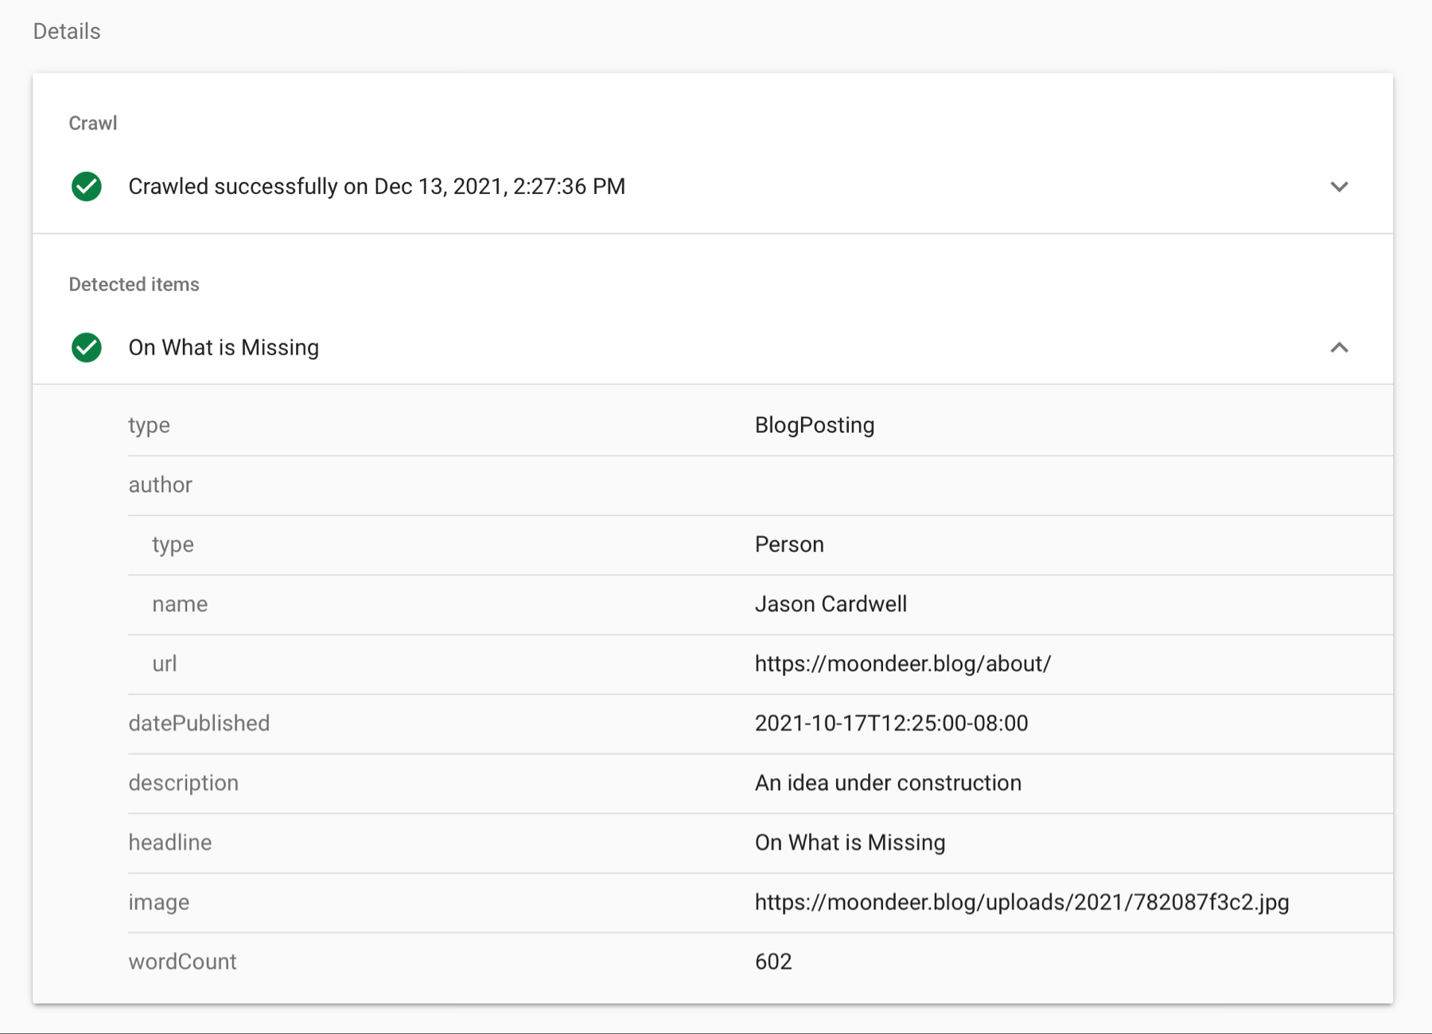Select the On What is Missing item title
This screenshot has width=1432, height=1034.
pos(224,348)
